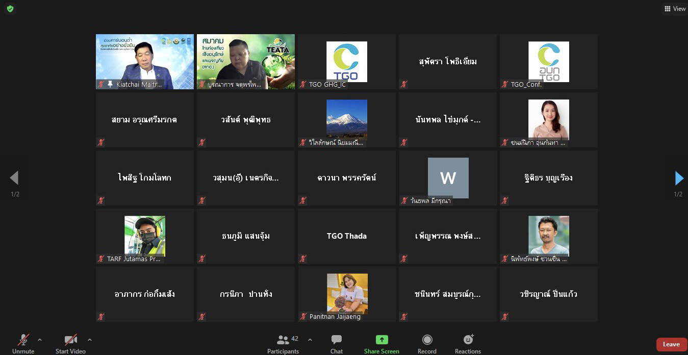
Task: Click the green encryption shield icon
Action: 10,9
